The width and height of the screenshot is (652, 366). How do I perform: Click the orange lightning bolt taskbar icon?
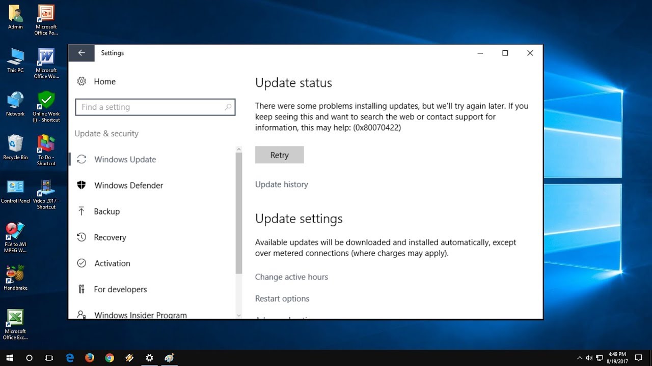[x=129, y=358]
